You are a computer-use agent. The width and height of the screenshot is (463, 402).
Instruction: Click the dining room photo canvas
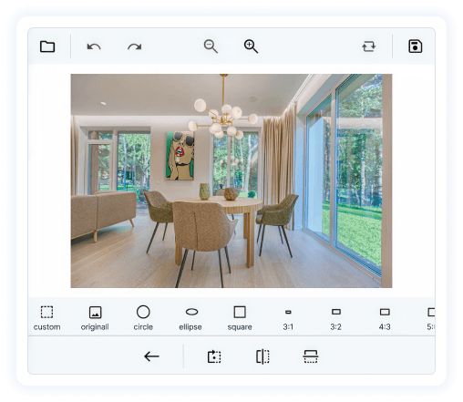point(231,180)
